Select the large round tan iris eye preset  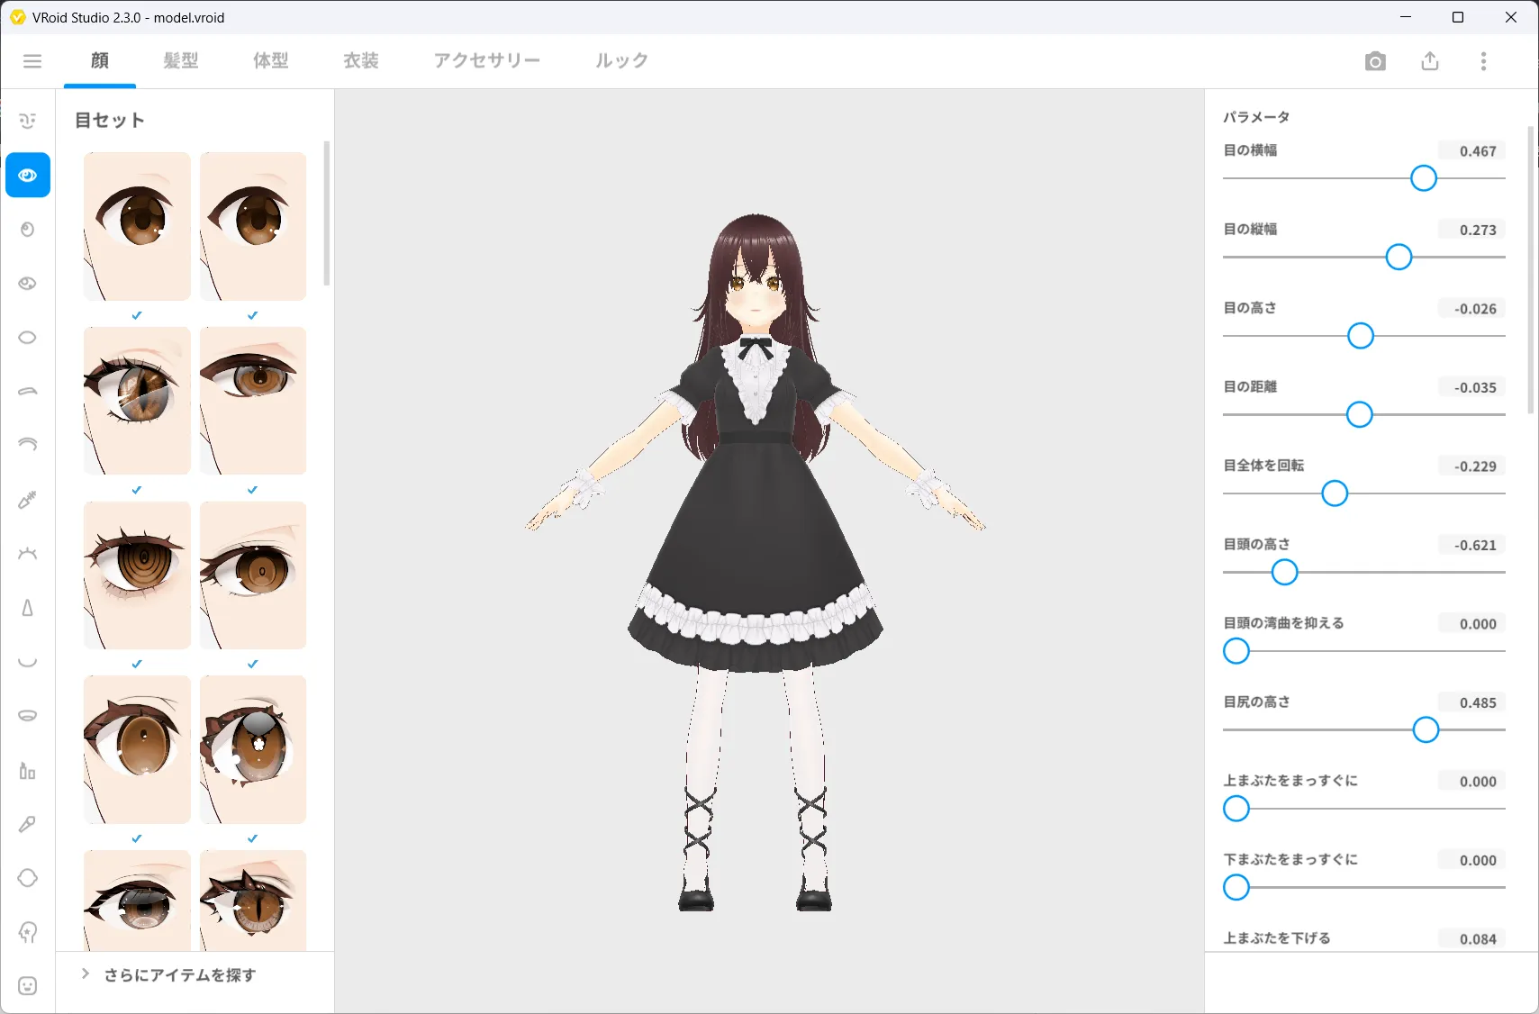tap(137, 749)
